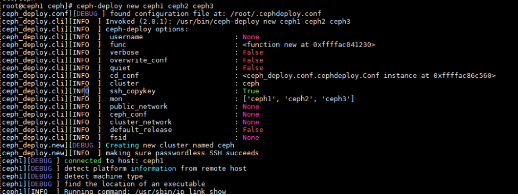Click the green connected word
This screenshot has width=518, height=195.
coord(83,161)
